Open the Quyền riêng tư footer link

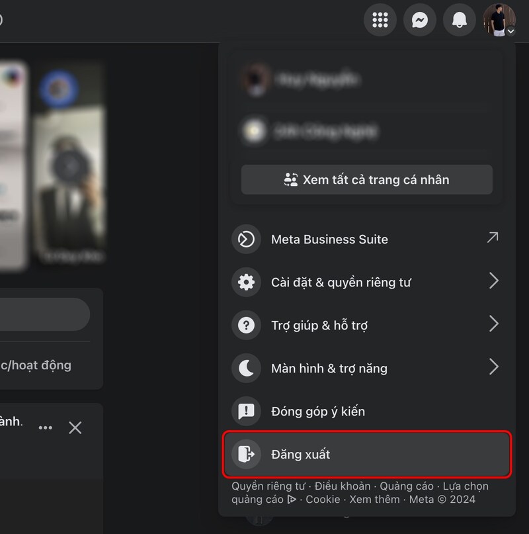tap(268, 486)
